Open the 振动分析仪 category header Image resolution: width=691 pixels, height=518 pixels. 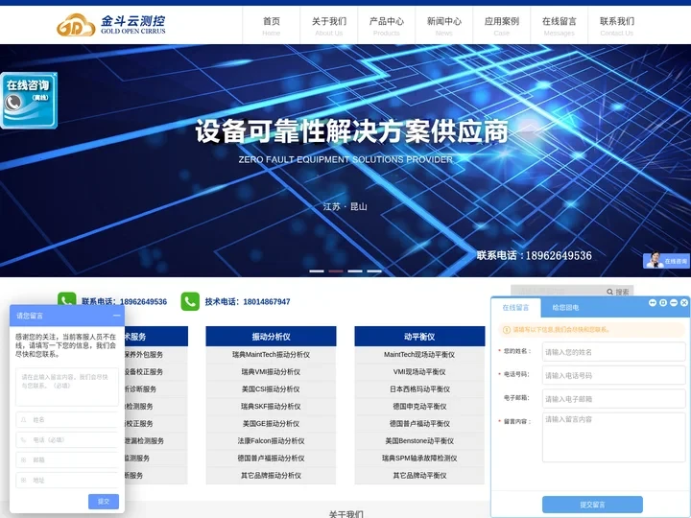click(x=271, y=337)
